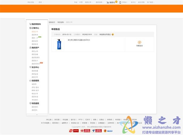Click the mobile phone icon in top bar
This screenshot has width=183, height=135.
pos(120,2)
